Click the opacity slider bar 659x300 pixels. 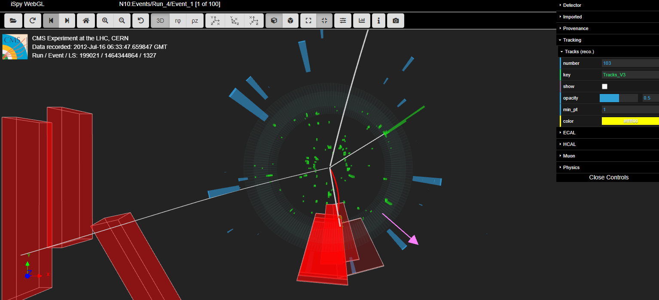click(618, 98)
